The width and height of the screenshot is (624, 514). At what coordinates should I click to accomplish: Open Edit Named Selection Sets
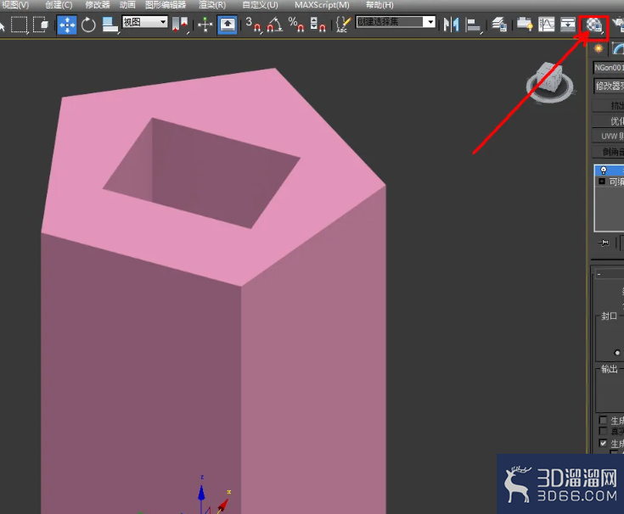tap(343, 25)
